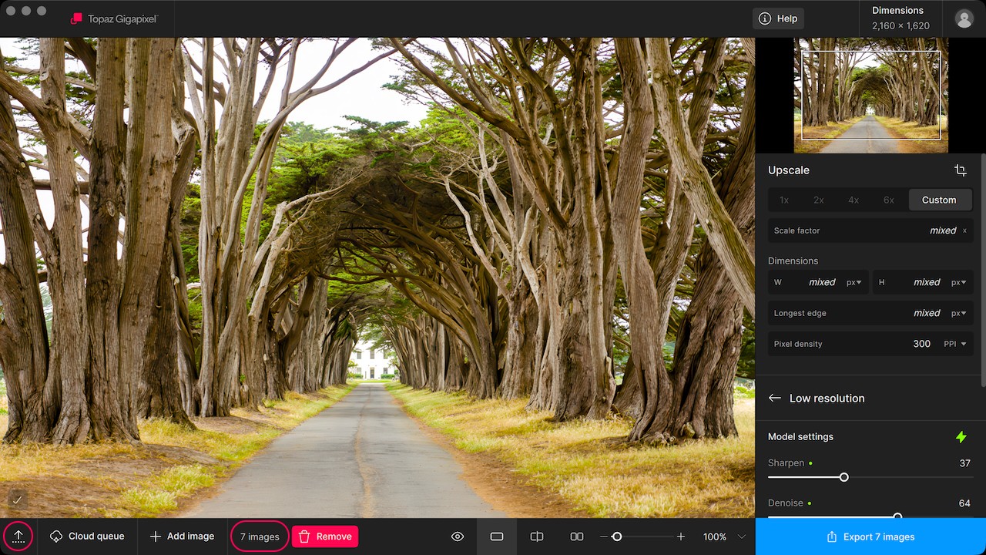Click the Low resolution model title
The height and width of the screenshot is (555, 986).
[x=827, y=399]
